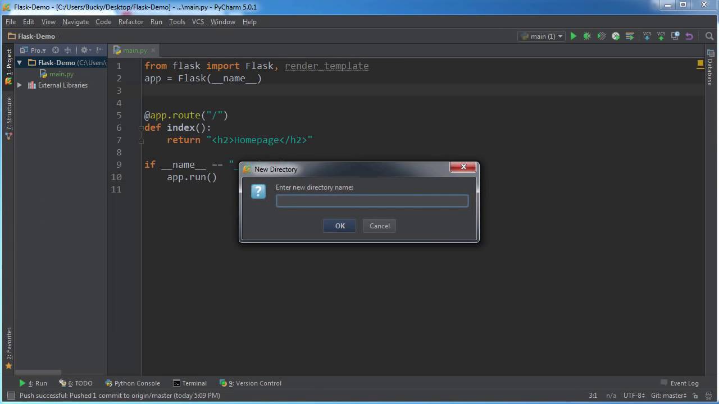Open the 9: Version Control tool window

point(251,383)
